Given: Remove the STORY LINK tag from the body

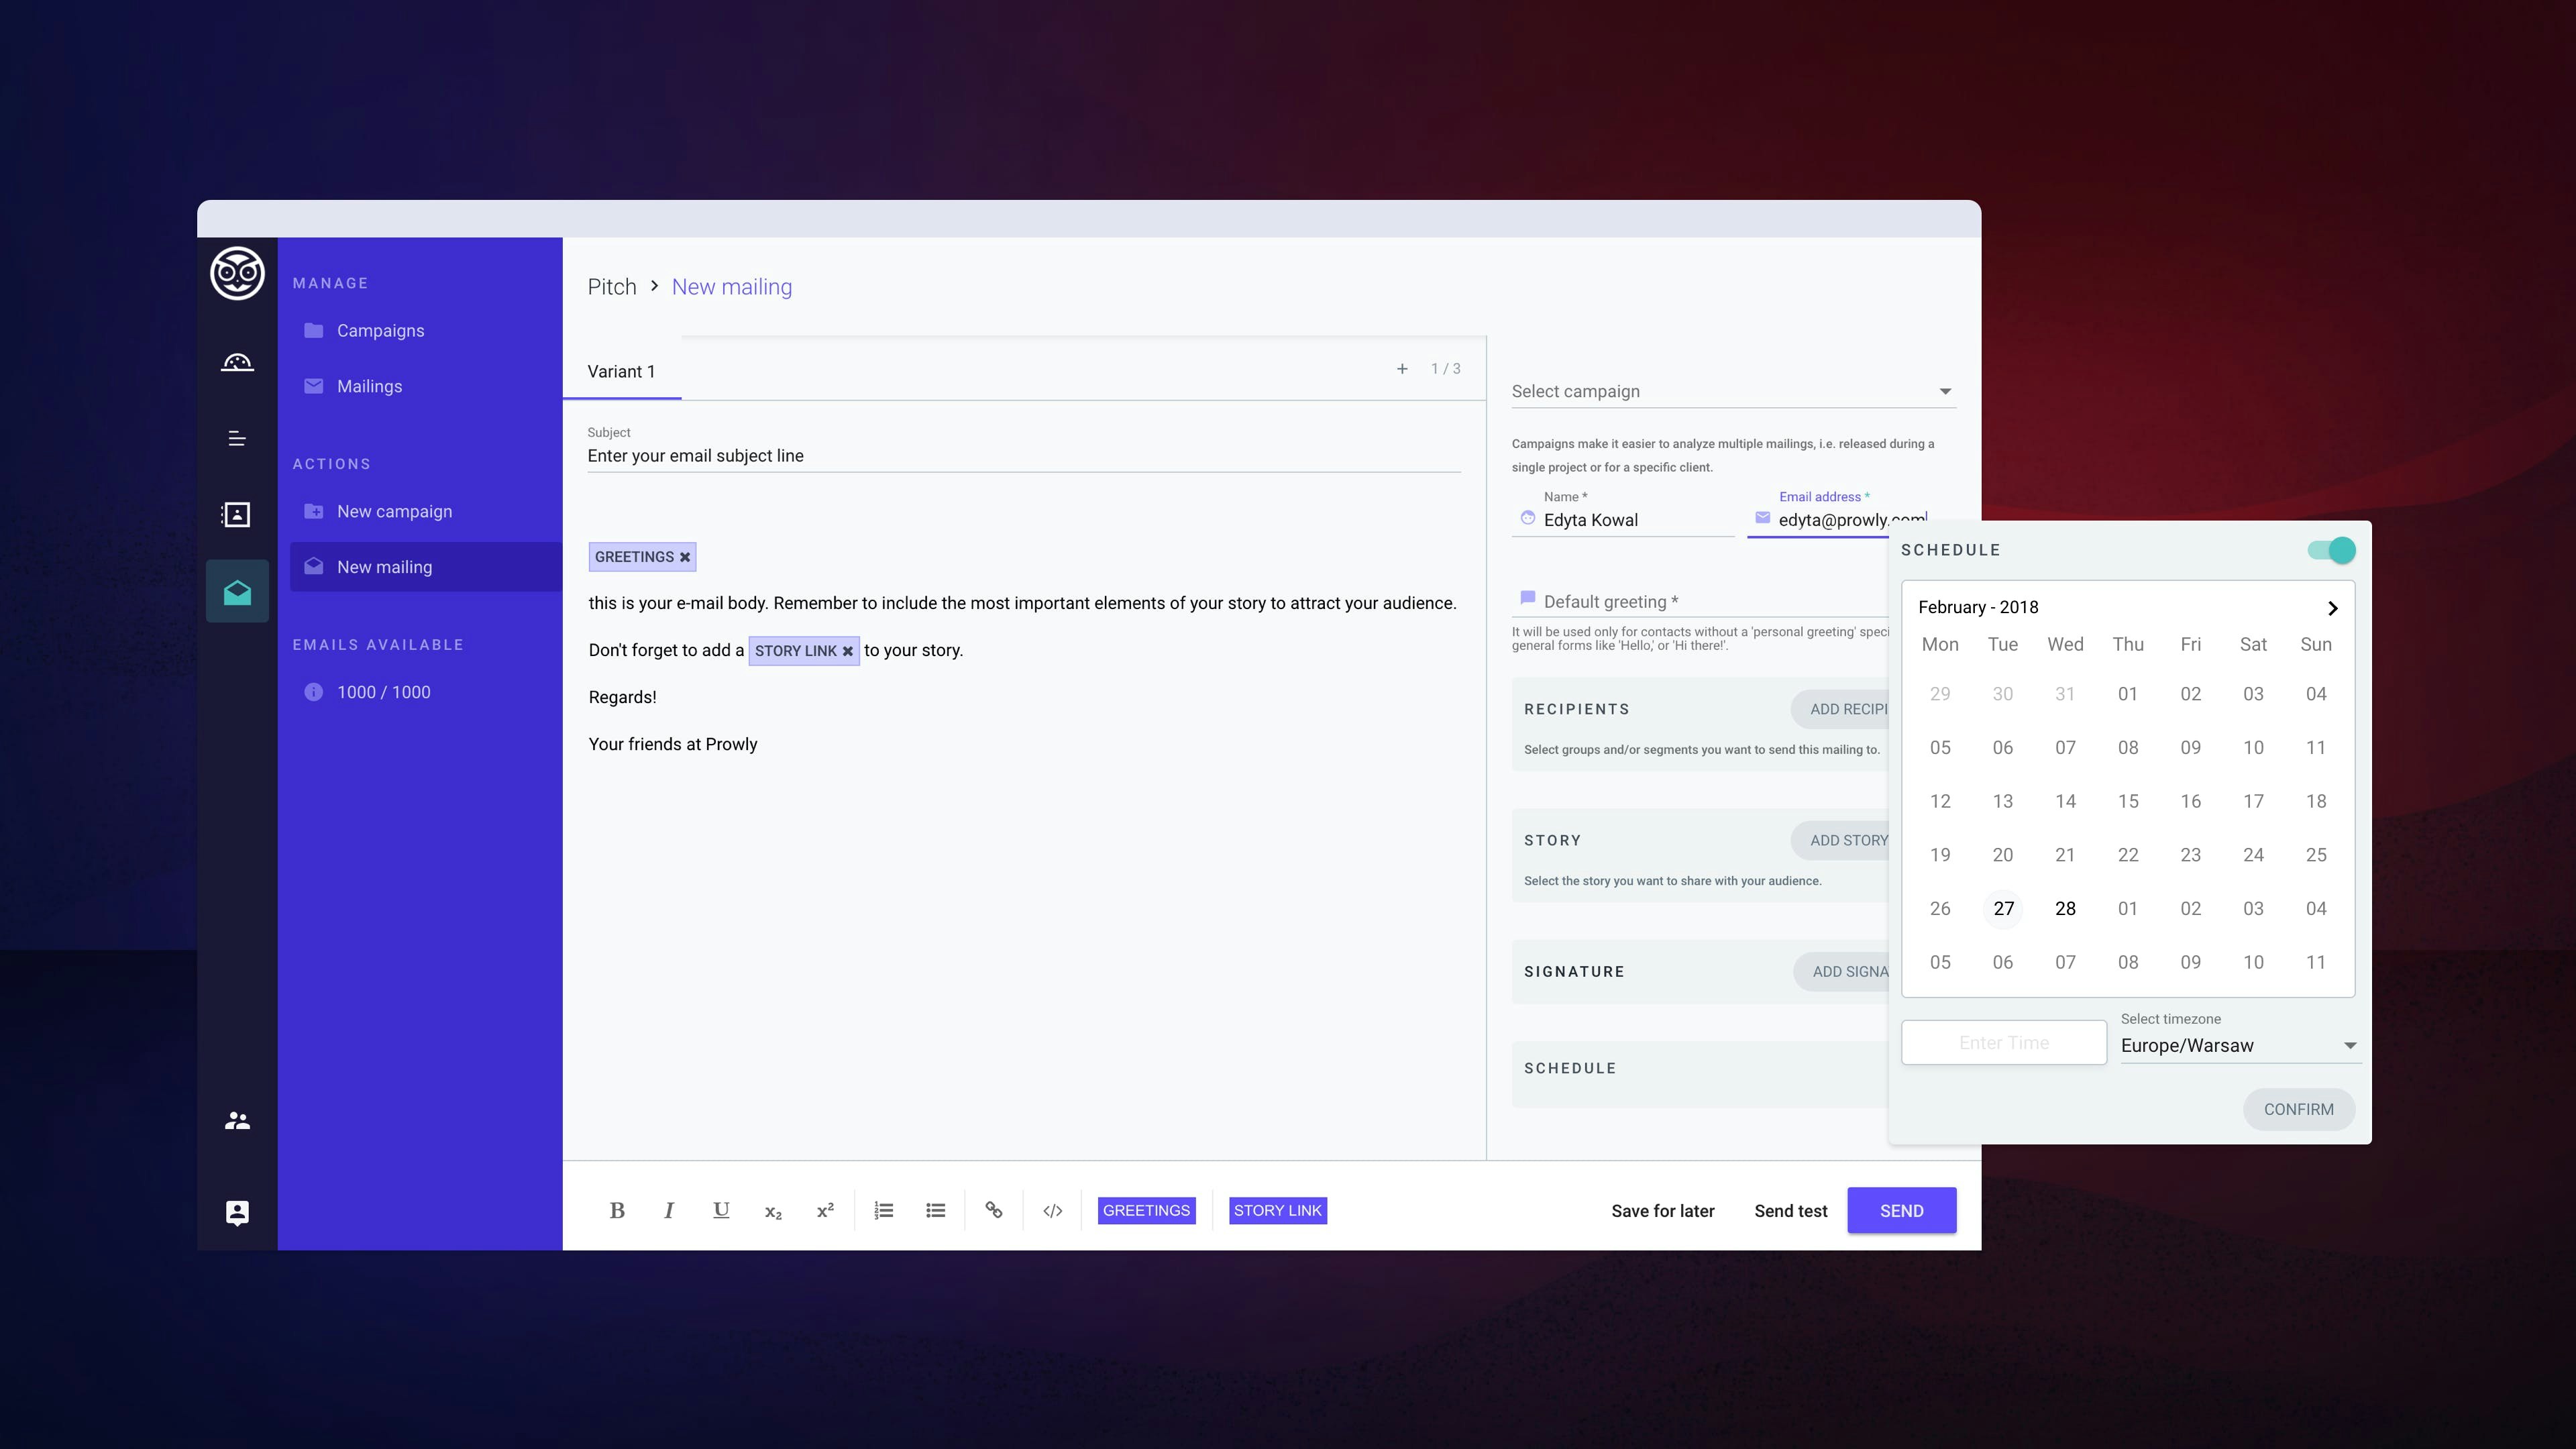Looking at the screenshot, I should (x=848, y=651).
